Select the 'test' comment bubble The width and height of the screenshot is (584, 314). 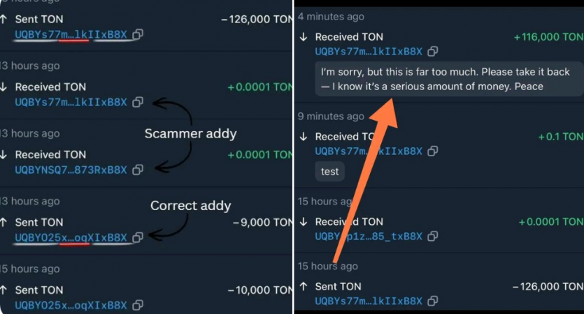329,172
